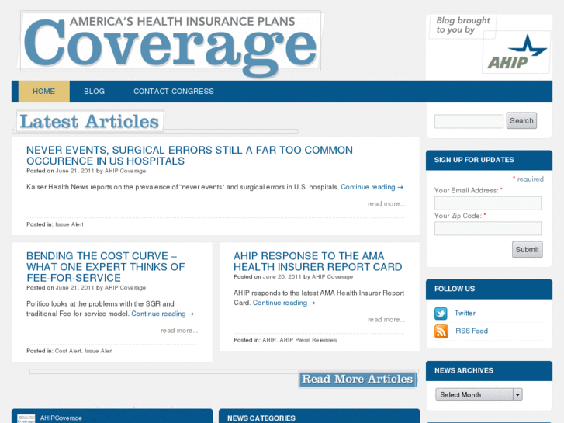The width and height of the screenshot is (564, 423).
Task: Open the AHIP logo in header
Action: pyautogui.click(x=517, y=52)
